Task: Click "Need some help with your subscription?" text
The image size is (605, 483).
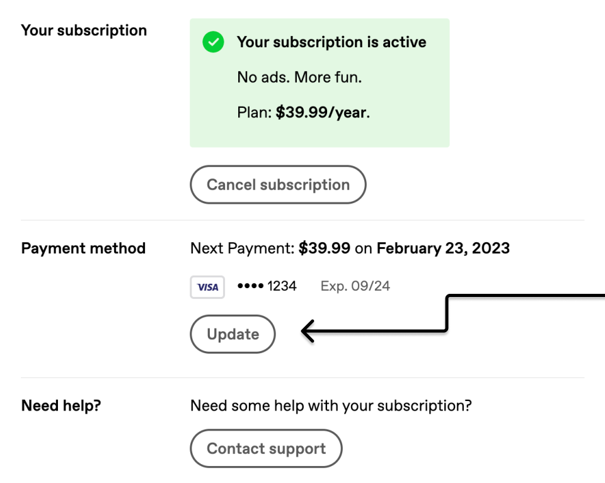Action: 331,405
